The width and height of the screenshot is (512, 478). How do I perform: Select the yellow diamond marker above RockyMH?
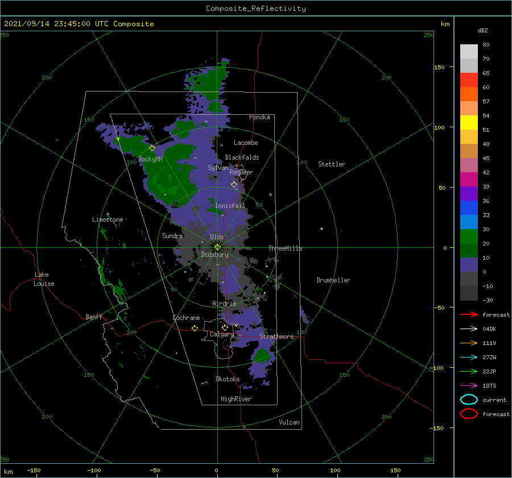[152, 148]
